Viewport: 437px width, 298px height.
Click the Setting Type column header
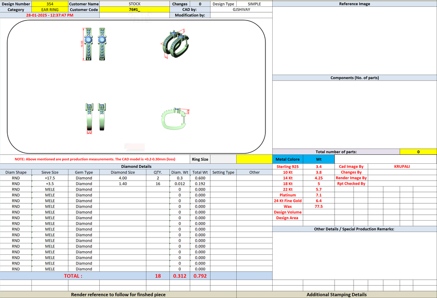coord(223,172)
